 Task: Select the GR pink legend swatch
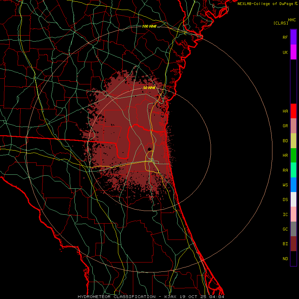293,126
